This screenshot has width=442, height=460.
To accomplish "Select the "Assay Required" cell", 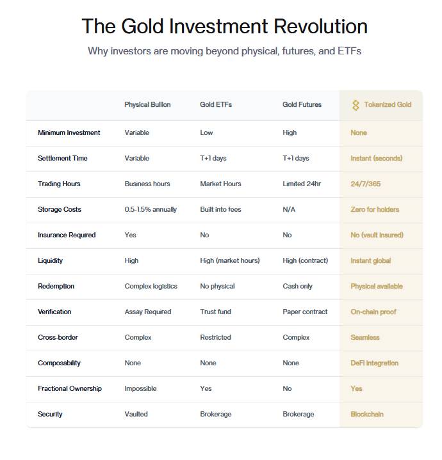I will (x=148, y=312).
